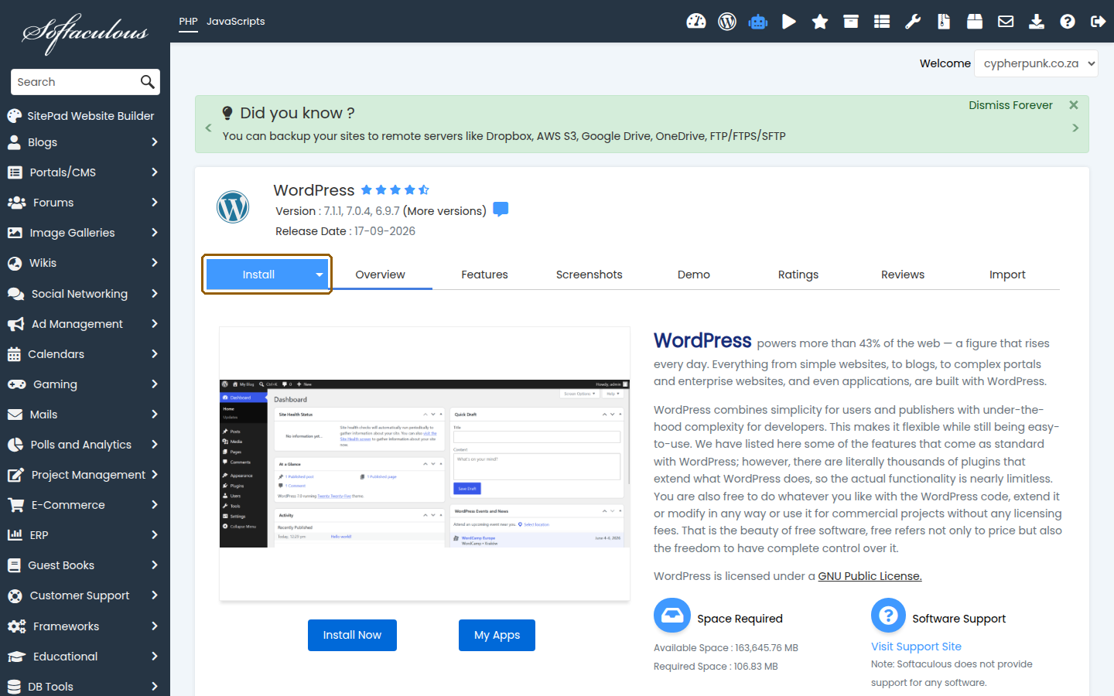This screenshot has height=696, width=1114.
Task: Open the Ratings tab
Action: click(x=798, y=275)
